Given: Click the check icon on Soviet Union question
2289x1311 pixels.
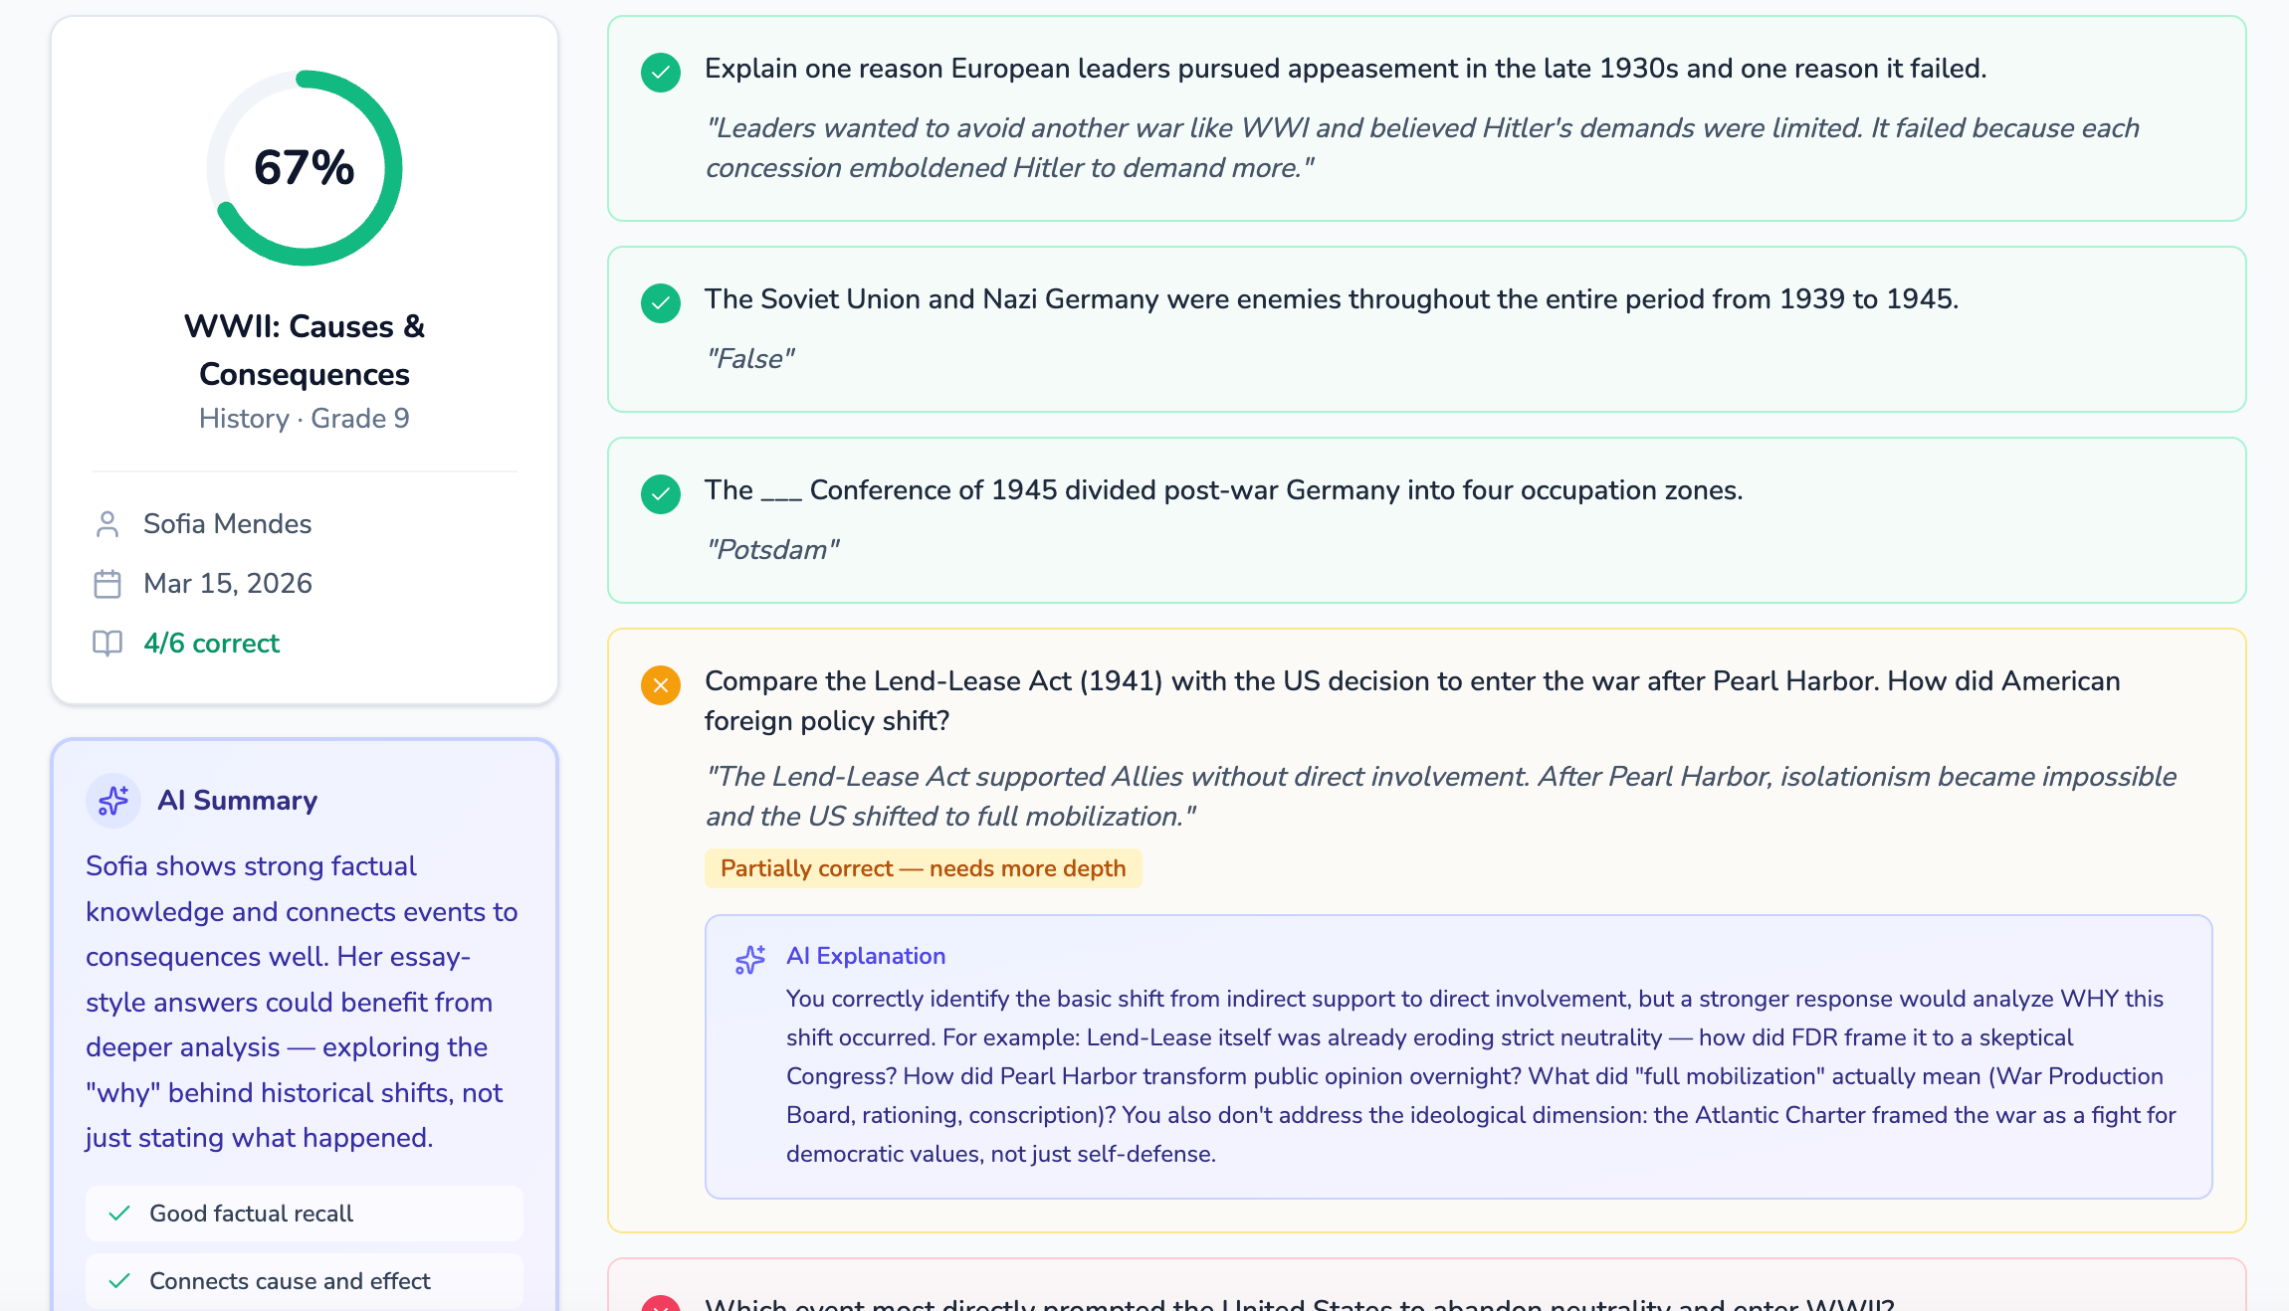Looking at the screenshot, I should [x=660, y=304].
